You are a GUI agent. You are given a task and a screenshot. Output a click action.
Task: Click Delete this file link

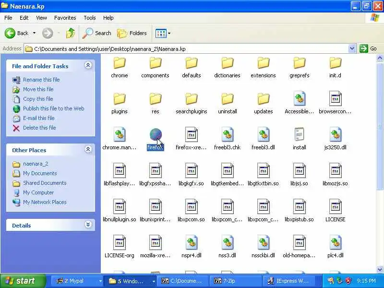click(x=39, y=128)
